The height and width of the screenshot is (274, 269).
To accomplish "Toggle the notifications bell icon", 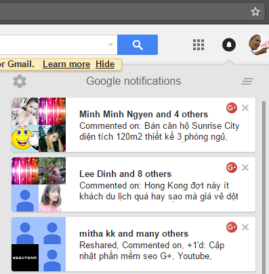I will [x=229, y=45].
